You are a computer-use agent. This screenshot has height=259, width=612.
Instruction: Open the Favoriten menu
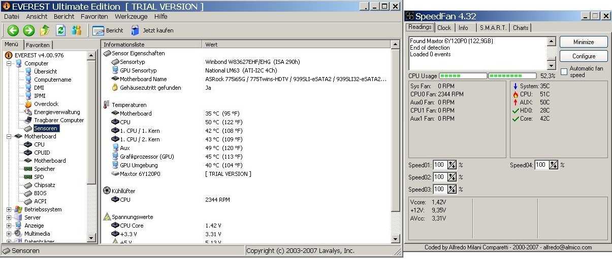(94, 17)
